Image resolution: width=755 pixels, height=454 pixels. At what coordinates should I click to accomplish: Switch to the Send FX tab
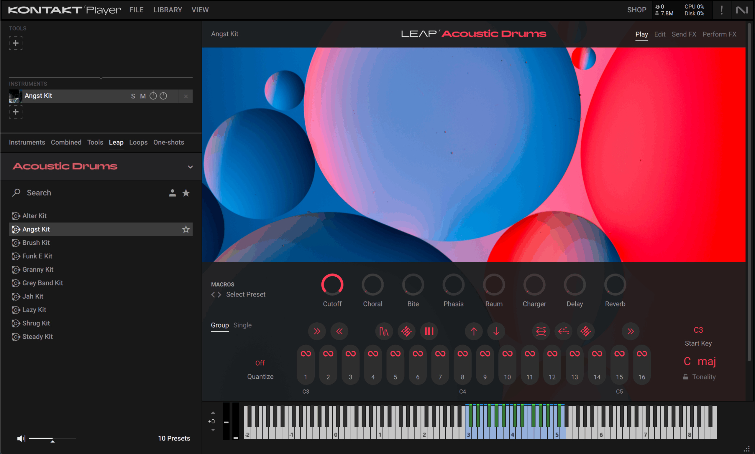684,34
